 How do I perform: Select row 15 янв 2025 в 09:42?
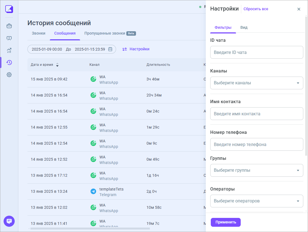coord(117,79)
